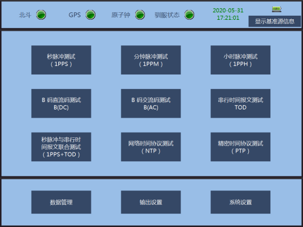Click the 驯服状态 green indicator
The image size is (303, 227).
tap(189, 15)
